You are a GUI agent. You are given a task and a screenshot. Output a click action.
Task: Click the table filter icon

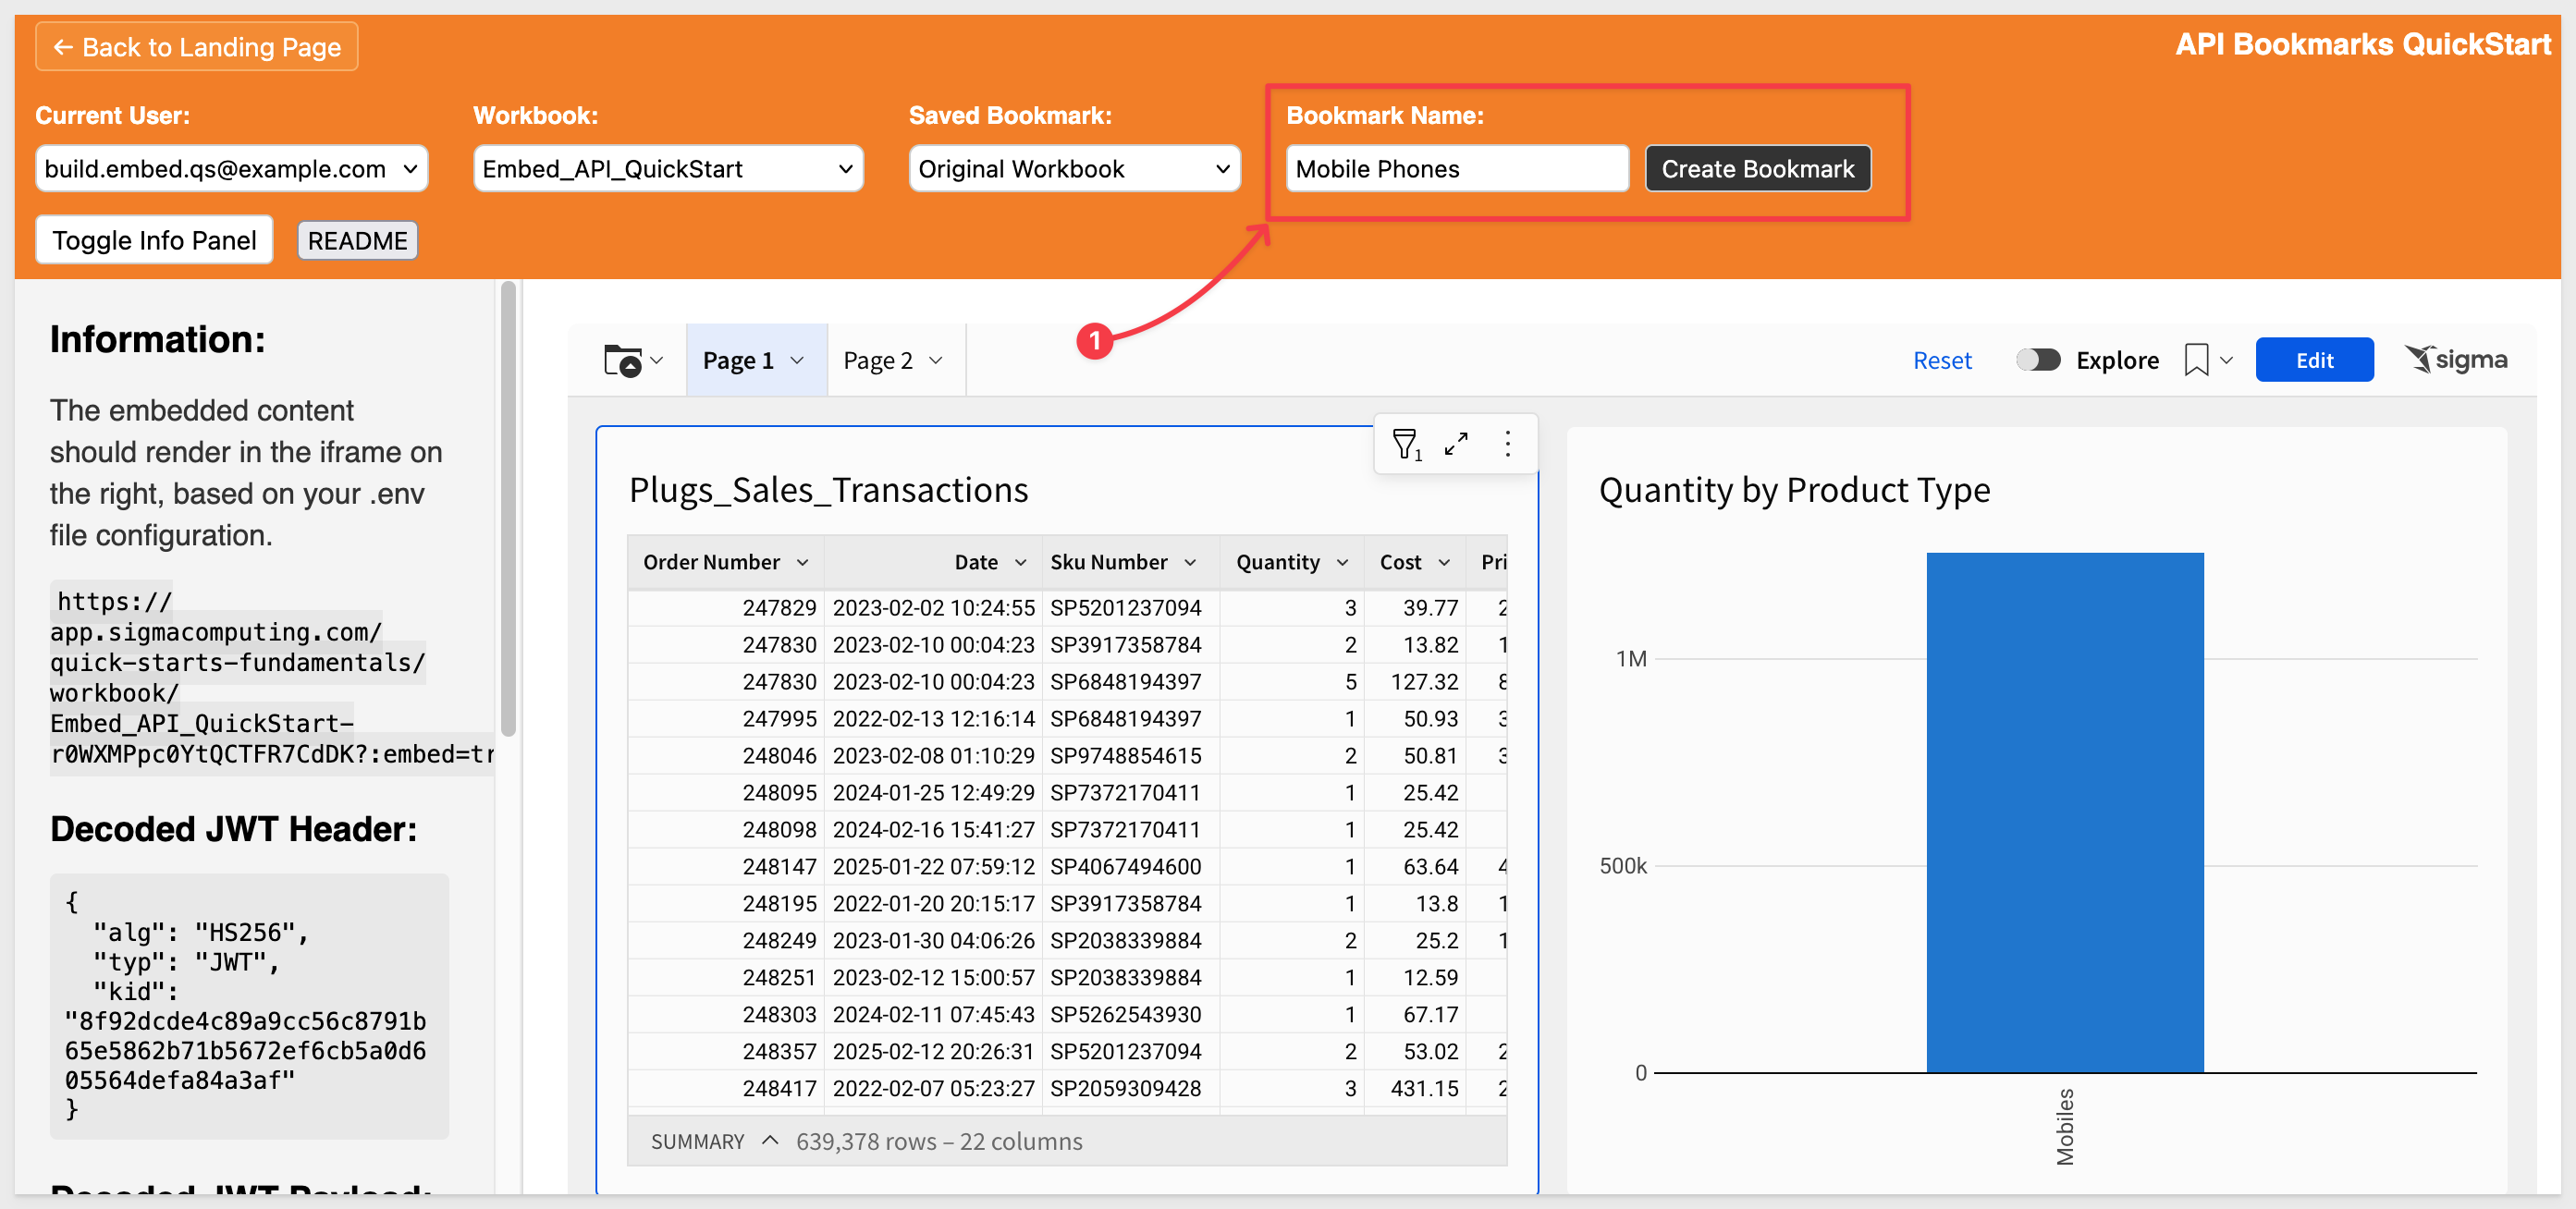[1407, 444]
